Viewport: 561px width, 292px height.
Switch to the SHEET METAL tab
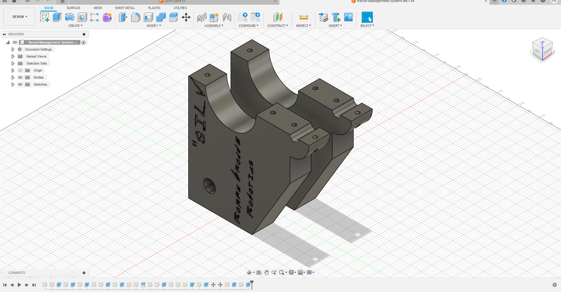[x=125, y=8]
